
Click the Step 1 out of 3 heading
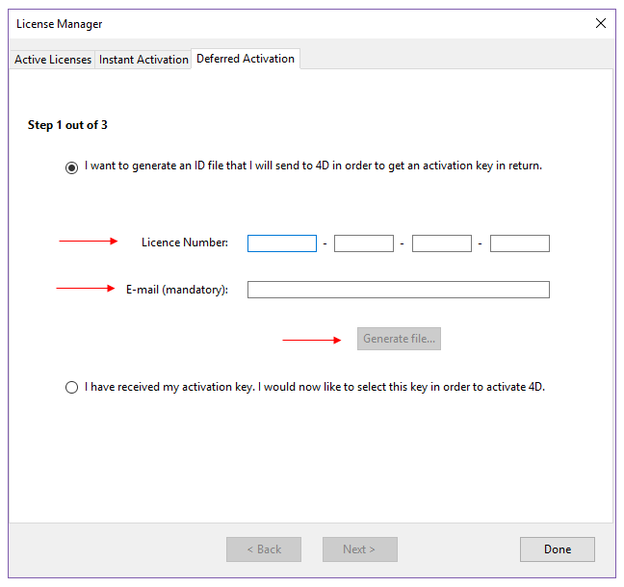tap(67, 125)
